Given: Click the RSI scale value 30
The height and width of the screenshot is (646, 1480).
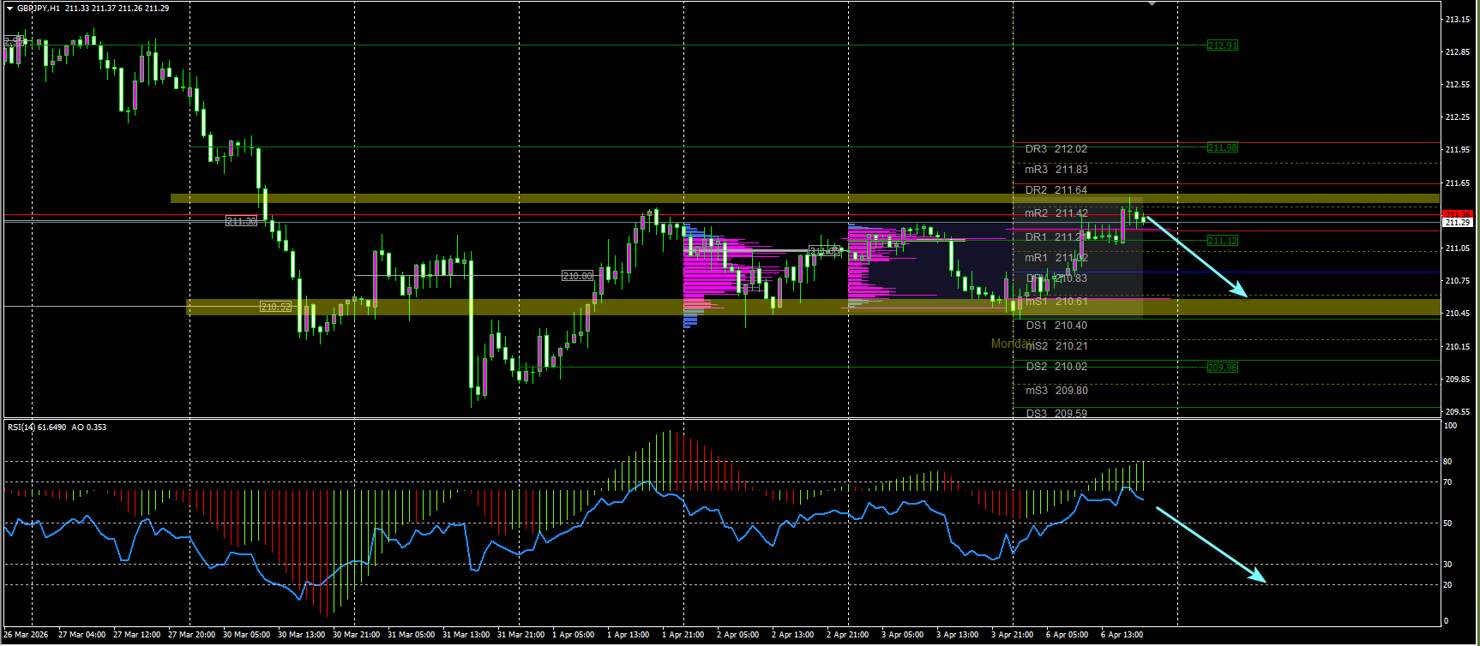Looking at the screenshot, I should tap(1447, 565).
